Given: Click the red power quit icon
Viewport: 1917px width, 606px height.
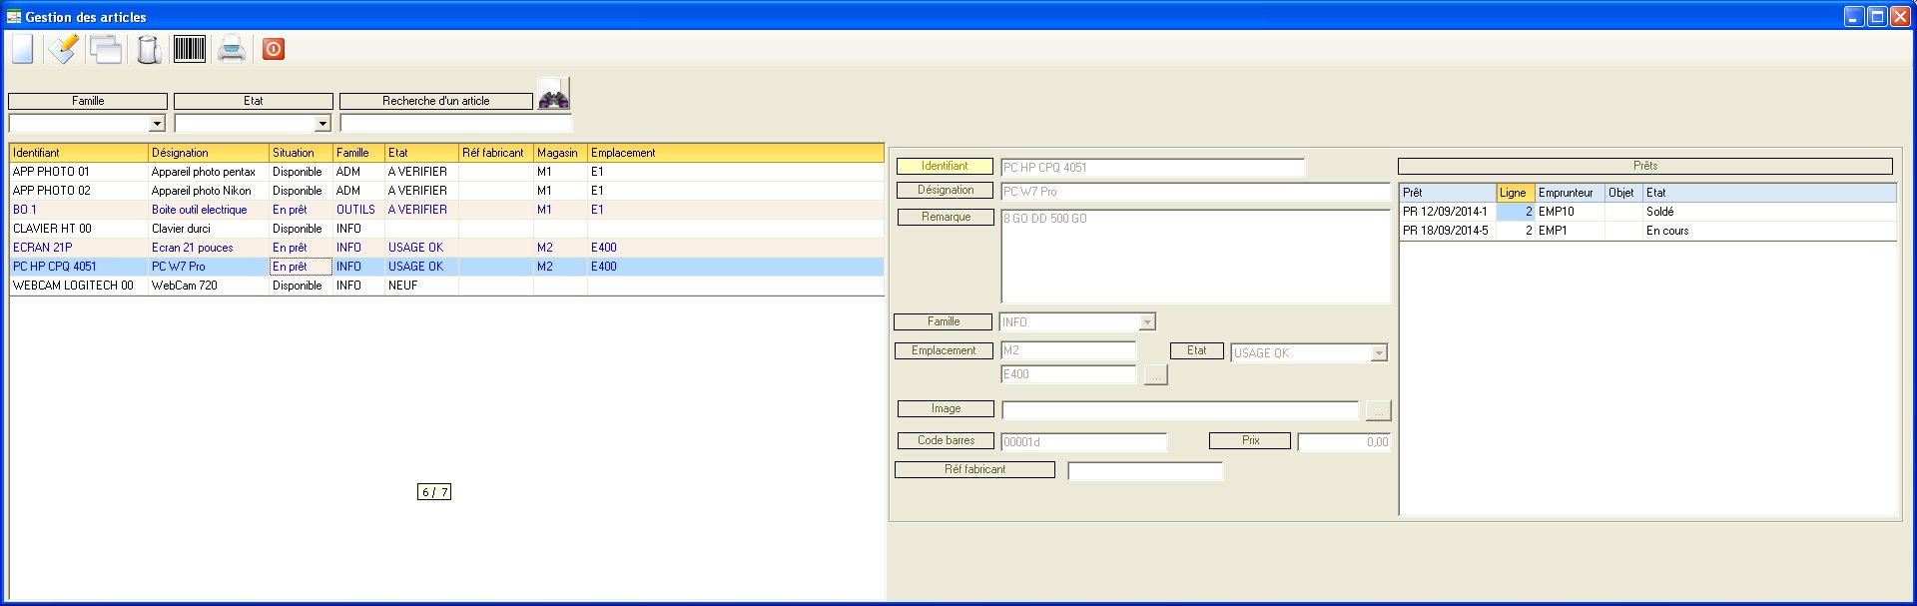Looking at the screenshot, I should (274, 49).
